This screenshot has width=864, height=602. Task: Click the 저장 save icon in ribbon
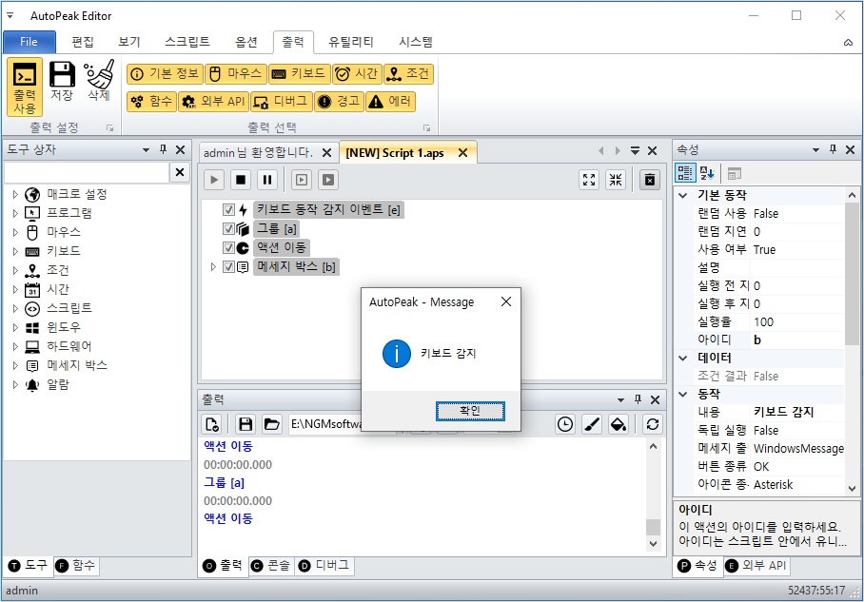(x=62, y=82)
